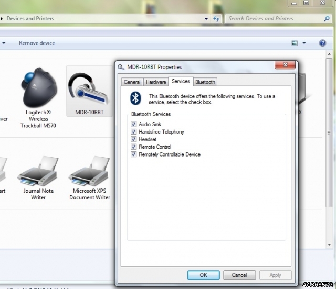
Task: Click the Bluetooth logo in Services tab
Action: (x=135, y=98)
